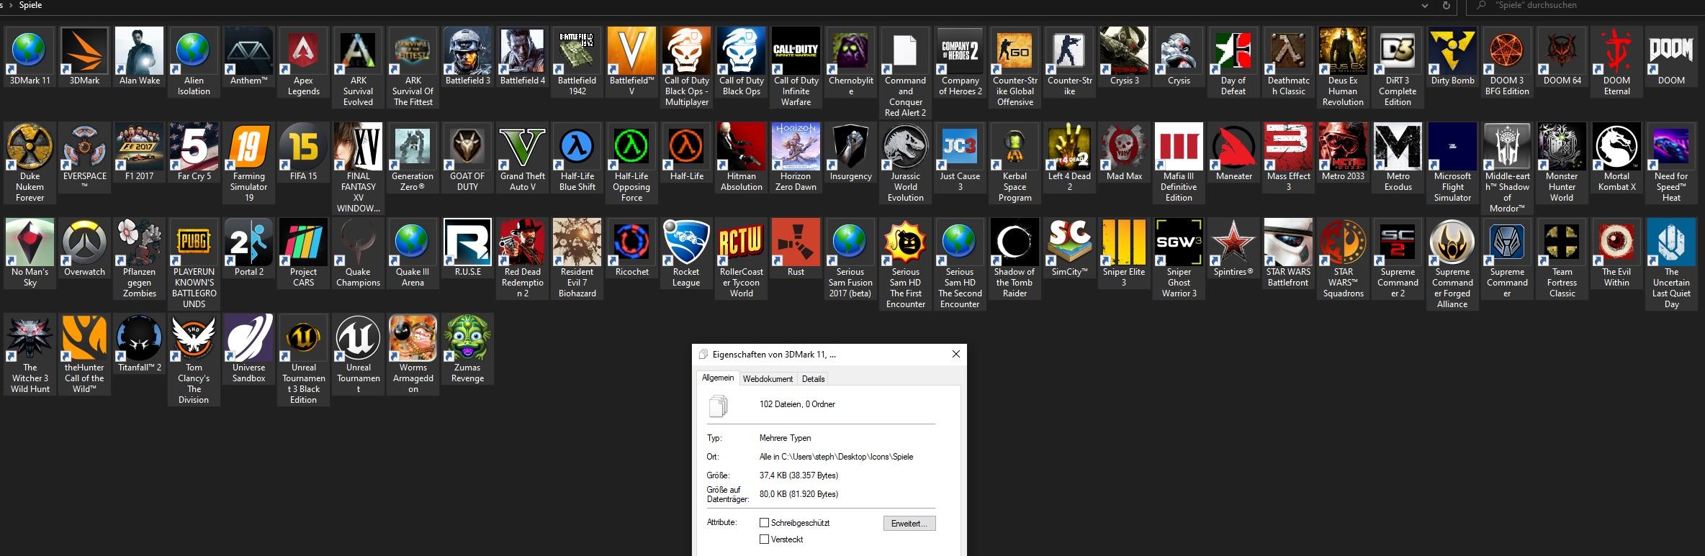Select the Shadow of the Tomb Raider icon
1705x556 pixels.
tap(1015, 259)
